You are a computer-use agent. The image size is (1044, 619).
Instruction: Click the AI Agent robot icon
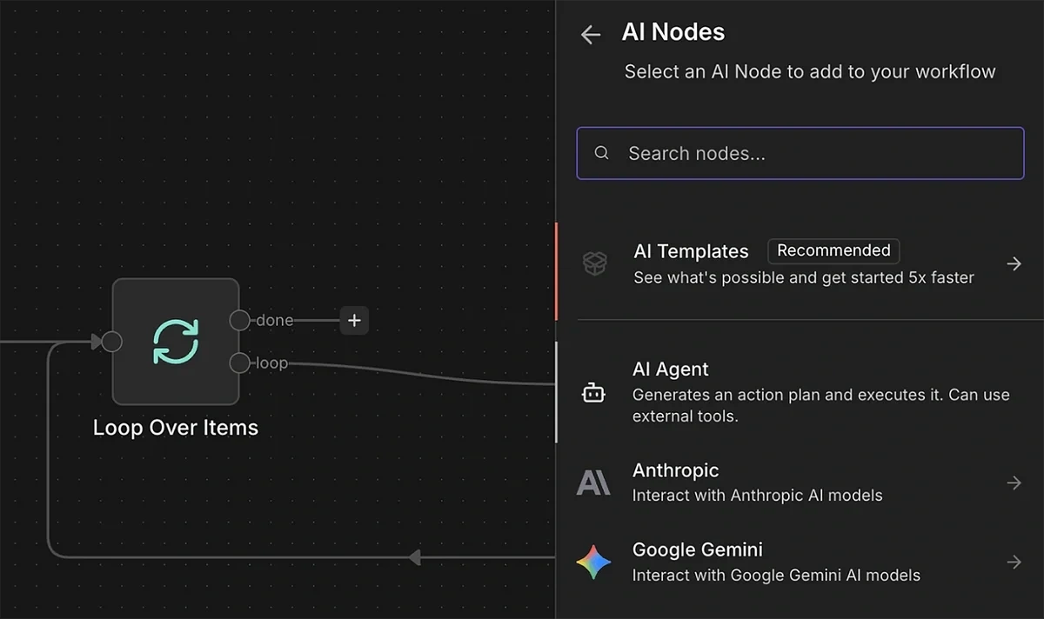coord(593,393)
